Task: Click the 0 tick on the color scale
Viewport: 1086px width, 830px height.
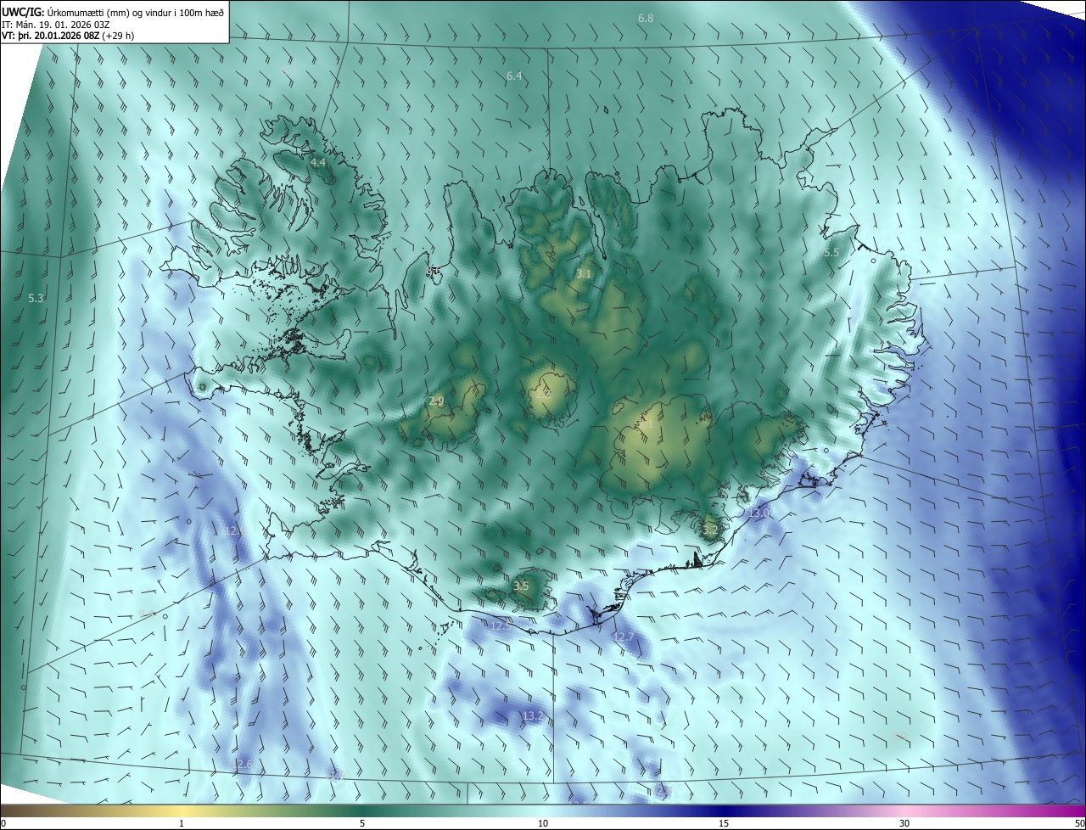Action: (3, 823)
